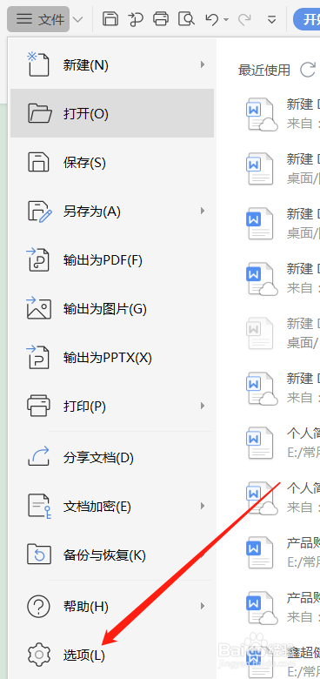This screenshot has height=679, width=320.
Task: Choose 输出为PPTX(X) menu entry
Action: coord(112,358)
